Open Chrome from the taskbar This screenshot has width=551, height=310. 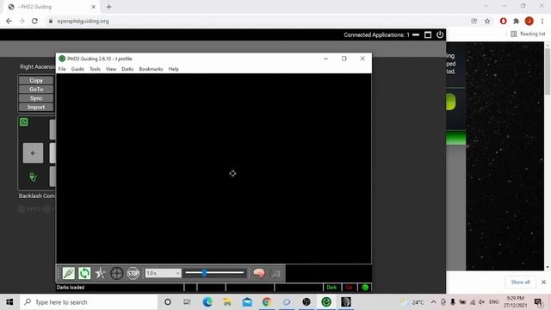coord(267,302)
